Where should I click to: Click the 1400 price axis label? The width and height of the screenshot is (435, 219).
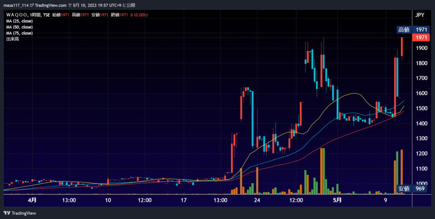click(421, 123)
